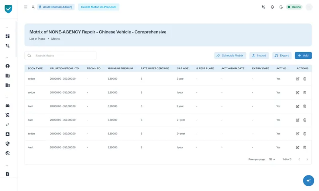This screenshot has height=191, width=319.
Task: Delete the 4wd 2 year row
Action: (305, 106)
